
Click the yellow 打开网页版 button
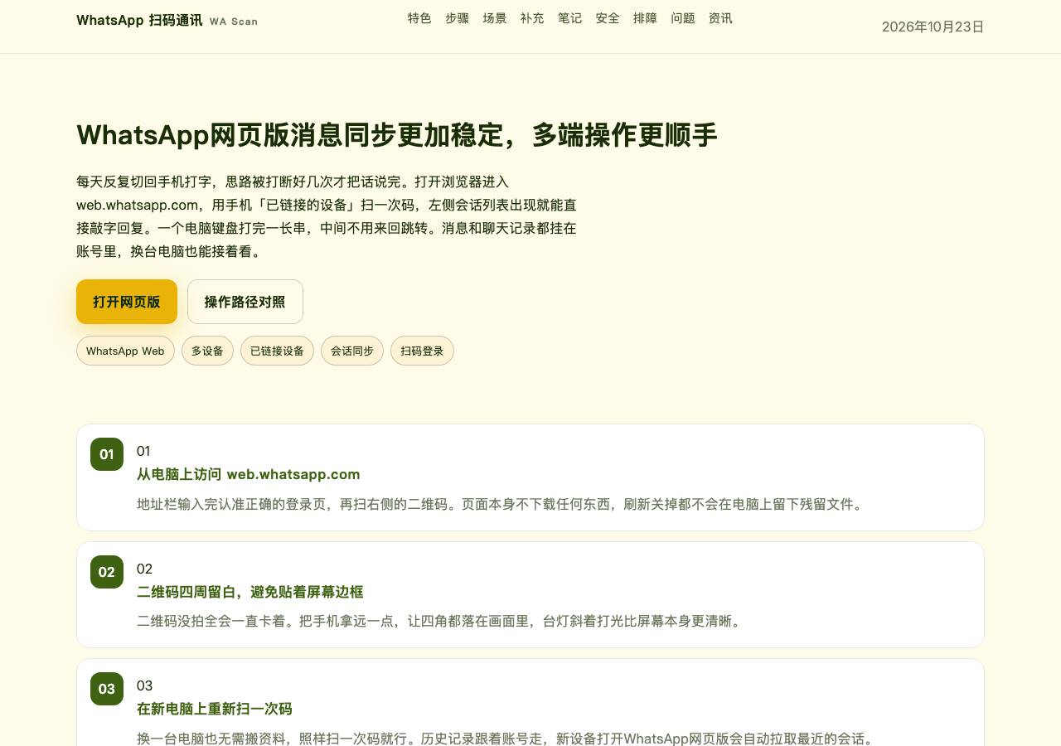[x=127, y=302]
